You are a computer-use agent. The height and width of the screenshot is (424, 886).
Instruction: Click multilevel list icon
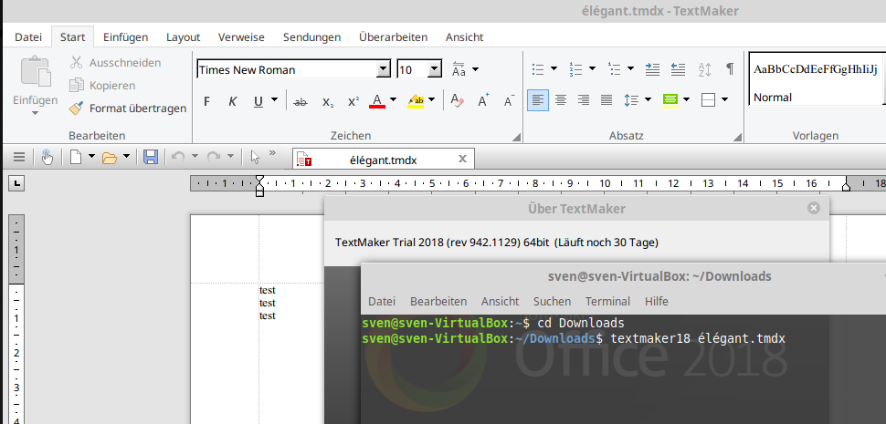tap(614, 69)
